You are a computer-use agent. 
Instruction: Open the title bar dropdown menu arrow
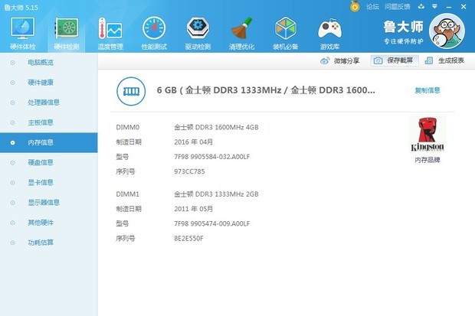[434, 6]
